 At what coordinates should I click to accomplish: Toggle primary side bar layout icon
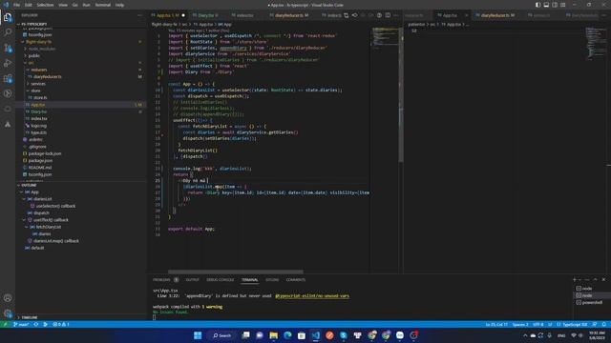(x=537, y=5)
